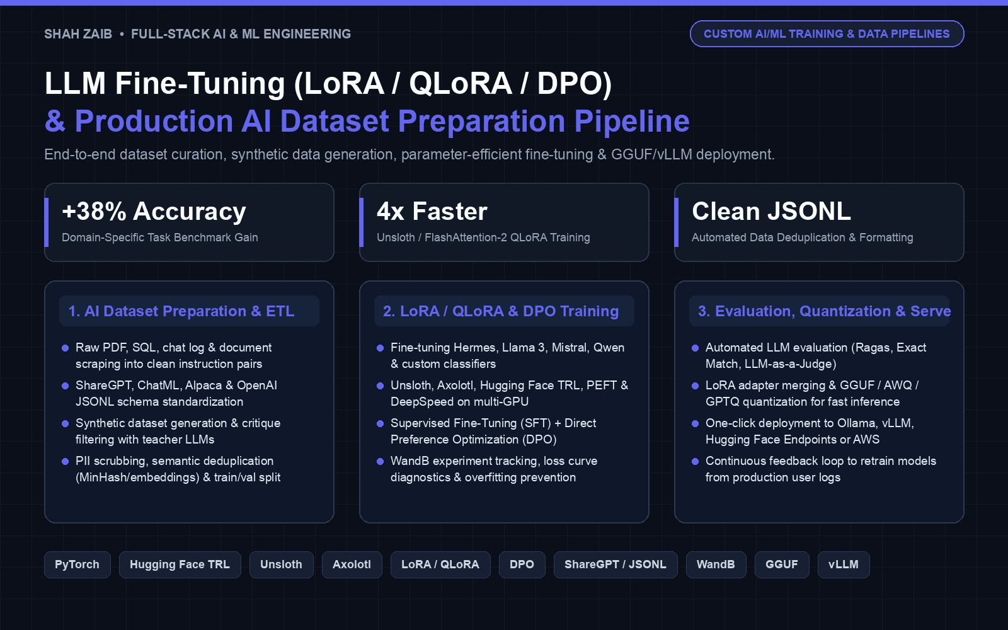Open section '3. Evaluation, Quantization & Serve'
The image size is (1008, 630).
(819, 311)
